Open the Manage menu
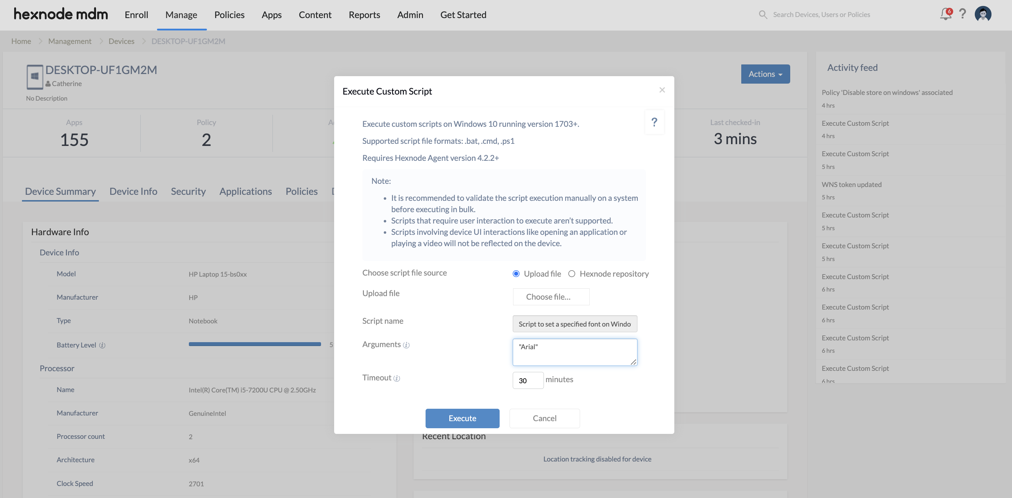The height and width of the screenshot is (498, 1012). [181, 15]
